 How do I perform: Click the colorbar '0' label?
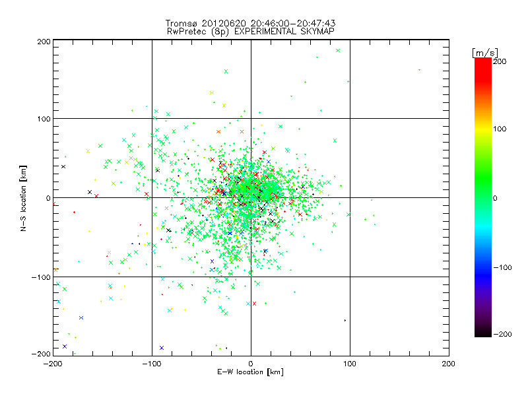tap(495, 199)
